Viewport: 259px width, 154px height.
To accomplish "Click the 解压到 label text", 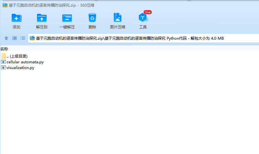I will [42, 27].
